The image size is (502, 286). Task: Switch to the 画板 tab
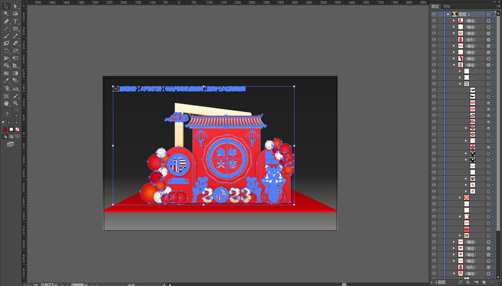click(447, 6)
